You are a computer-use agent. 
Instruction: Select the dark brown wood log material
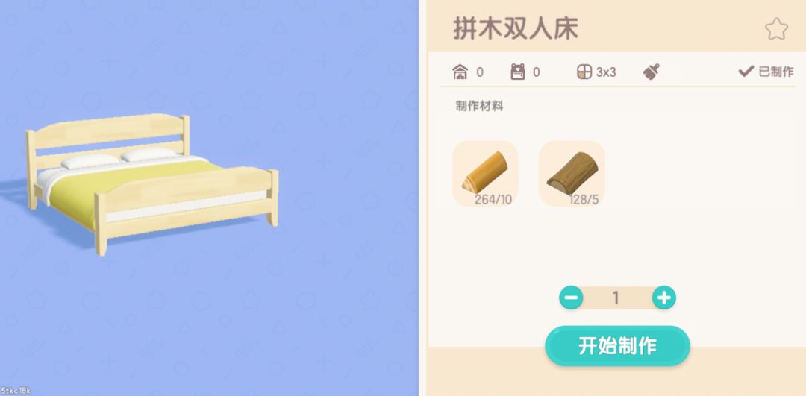point(572,173)
